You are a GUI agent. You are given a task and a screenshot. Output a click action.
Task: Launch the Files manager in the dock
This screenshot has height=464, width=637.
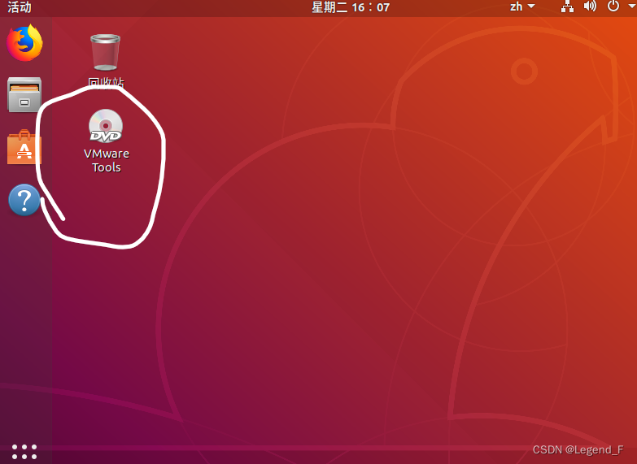coord(24,94)
